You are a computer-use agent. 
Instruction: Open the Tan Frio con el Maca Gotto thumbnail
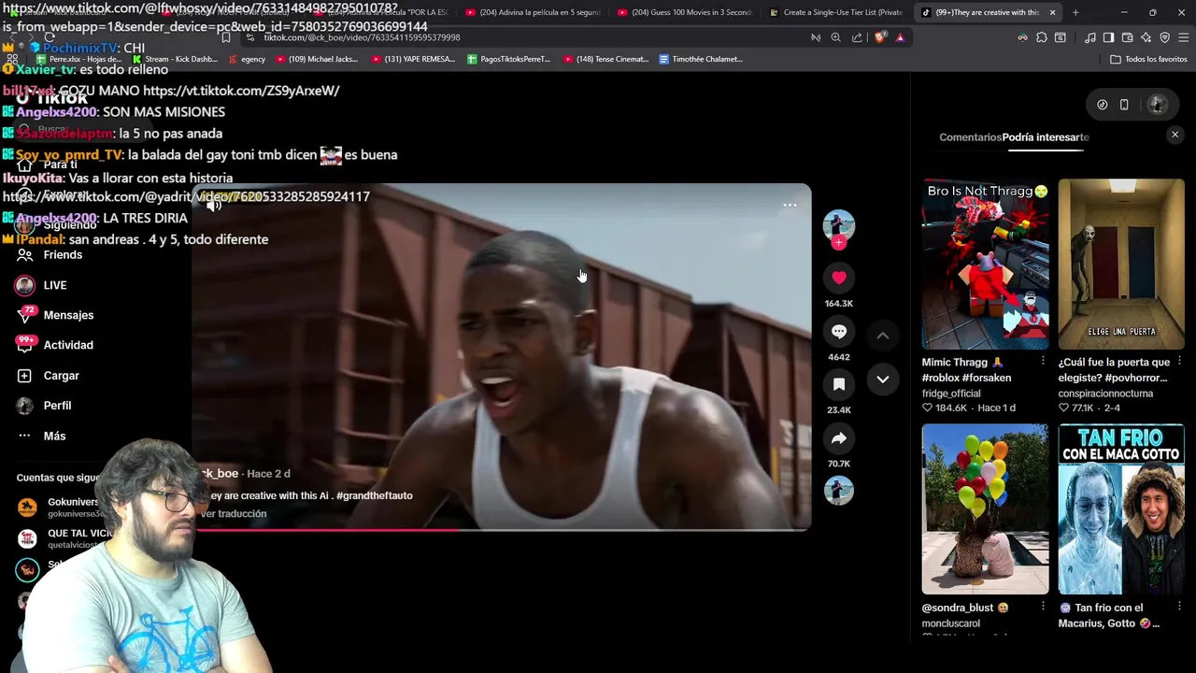point(1121,509)
